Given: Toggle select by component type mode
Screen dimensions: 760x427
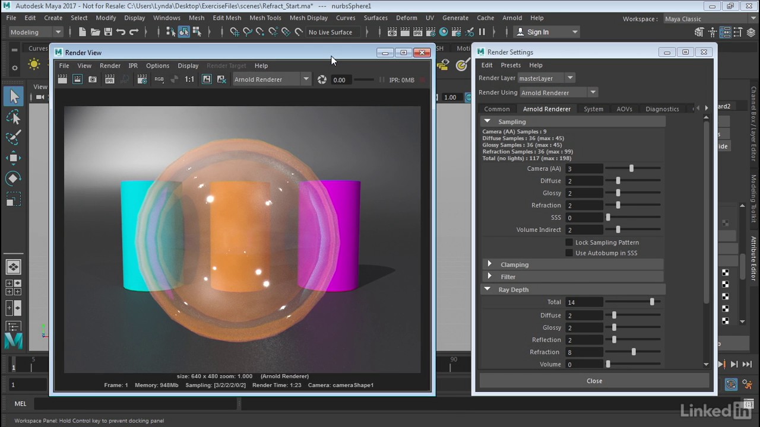Looking at the screenshot, I should click(197, 32).
